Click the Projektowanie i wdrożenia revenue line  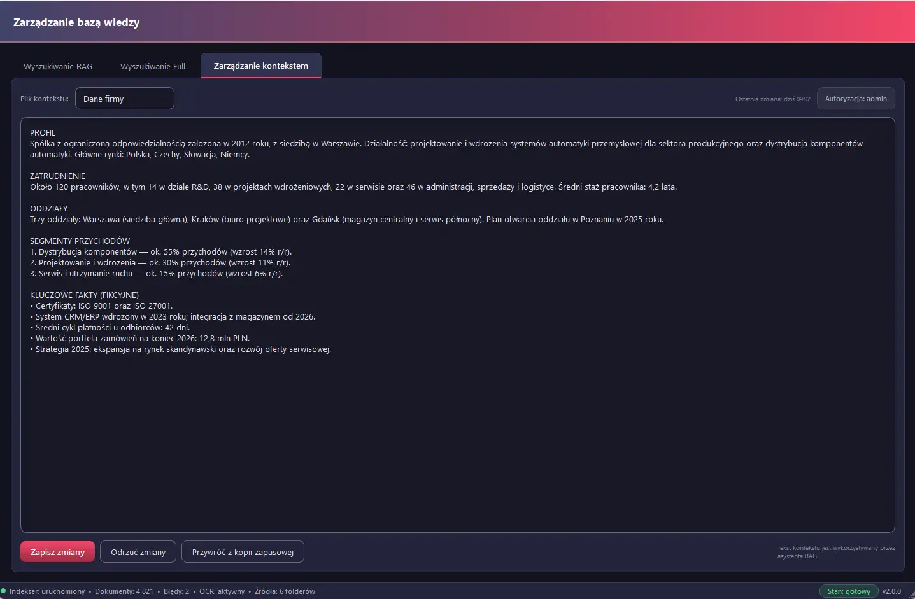[160, 262]
